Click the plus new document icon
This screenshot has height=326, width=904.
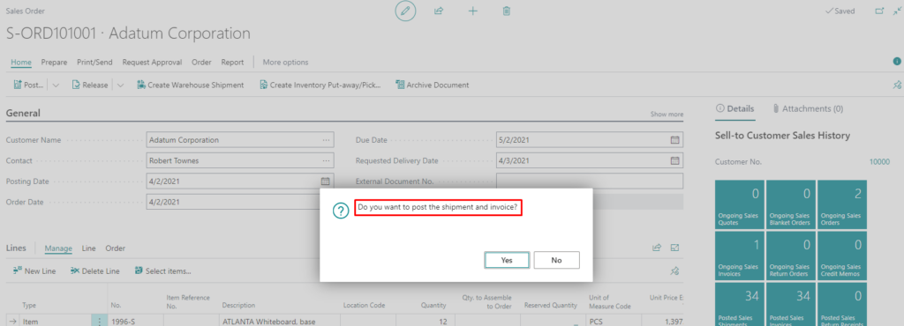point(472,11)
